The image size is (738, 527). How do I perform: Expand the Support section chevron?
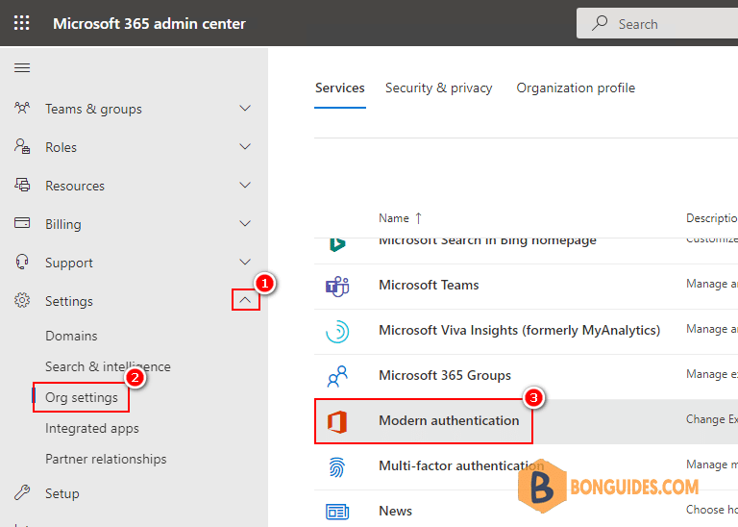click(x=245, y=262)
